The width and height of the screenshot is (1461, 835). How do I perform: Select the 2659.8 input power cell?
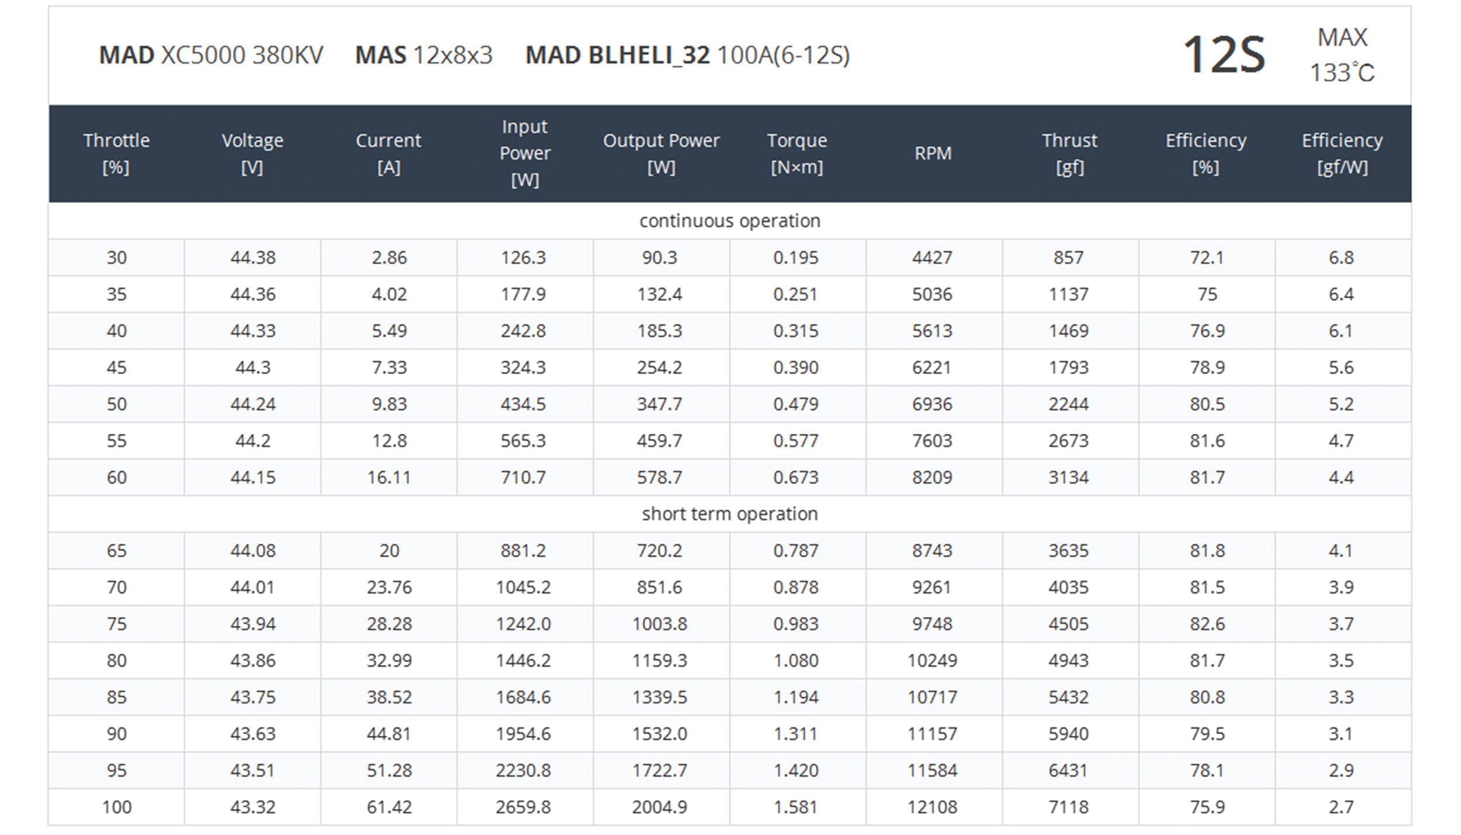click(x=523, y=808)
